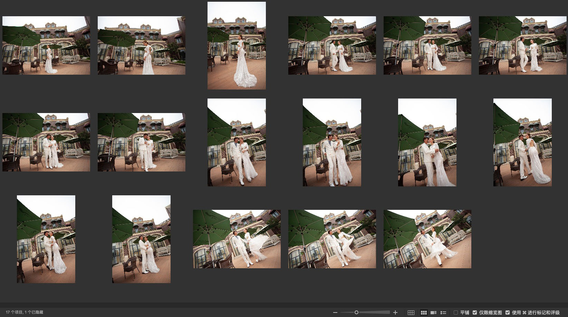Viewport: 568px width, 317px height.
Task: Select the portrait thumbnail of bride's long train
Action: 237,45
